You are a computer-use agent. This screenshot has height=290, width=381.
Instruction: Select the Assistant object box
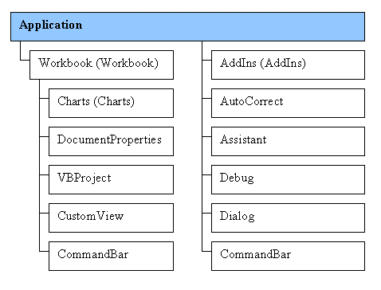[288, 141]
